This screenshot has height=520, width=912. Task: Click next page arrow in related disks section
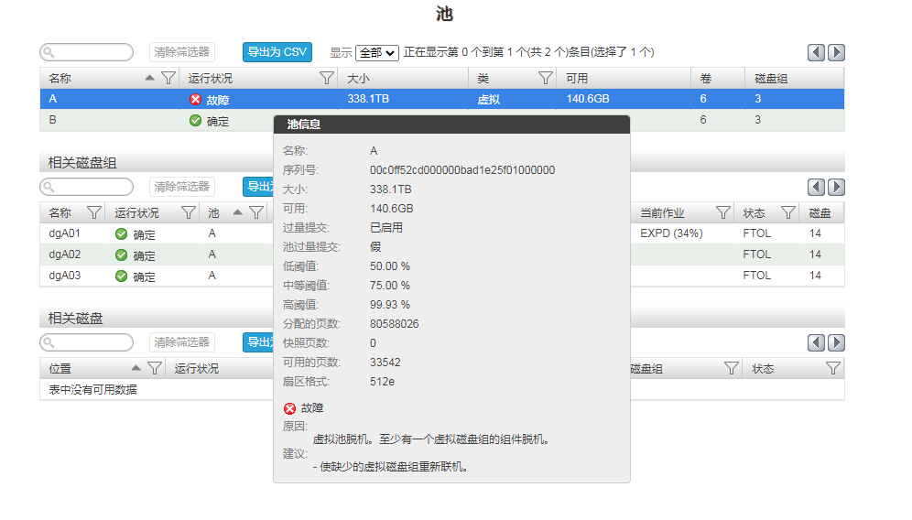point(836,342)
